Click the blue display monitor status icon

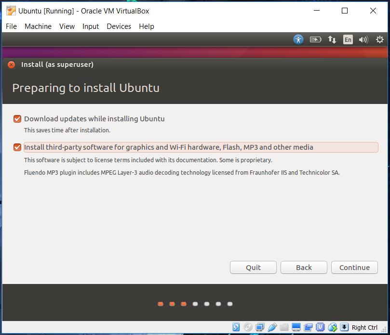[x=296, y=327]
